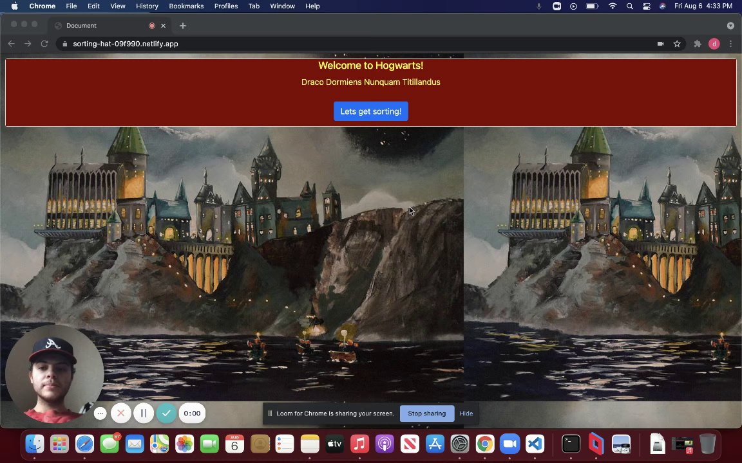This screenshot has height=463, width=742.
Task: Close the Document tab
Action: [163, 26]
